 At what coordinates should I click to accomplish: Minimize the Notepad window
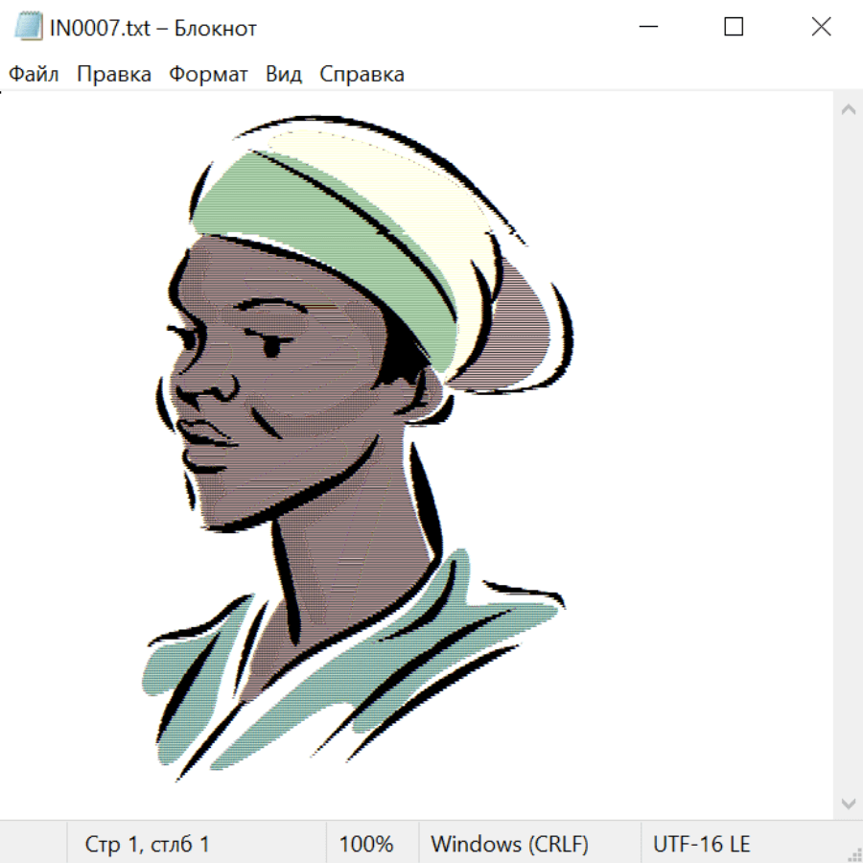click(x=646, y=27)
